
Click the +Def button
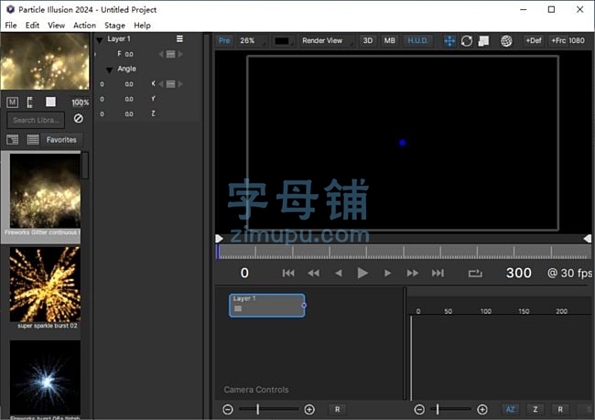pos(534,40)
